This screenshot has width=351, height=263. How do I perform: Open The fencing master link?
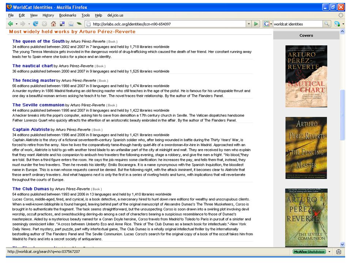pos(34,80)
